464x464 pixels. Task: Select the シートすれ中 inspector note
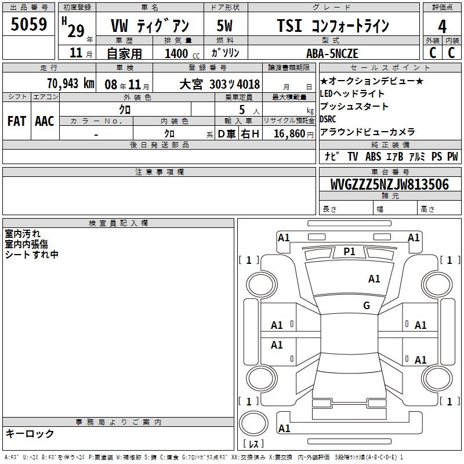click(32, 254)
